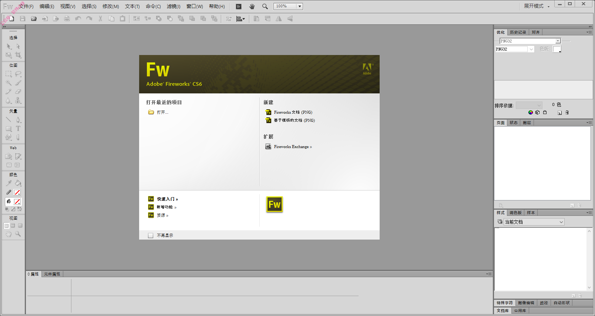Toggle Hide slices and hotspots button
Image resolution: width=595 pixels, height=316 pixels.
(x=9, y=165)
